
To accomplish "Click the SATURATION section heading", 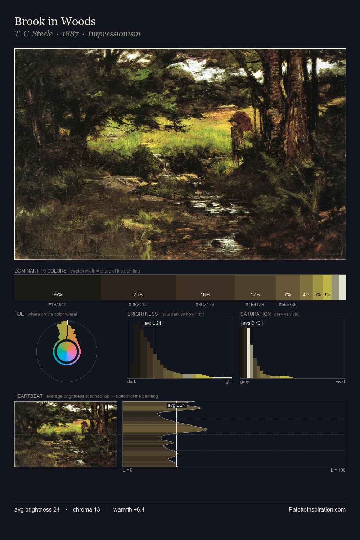I will click(256, 314).
